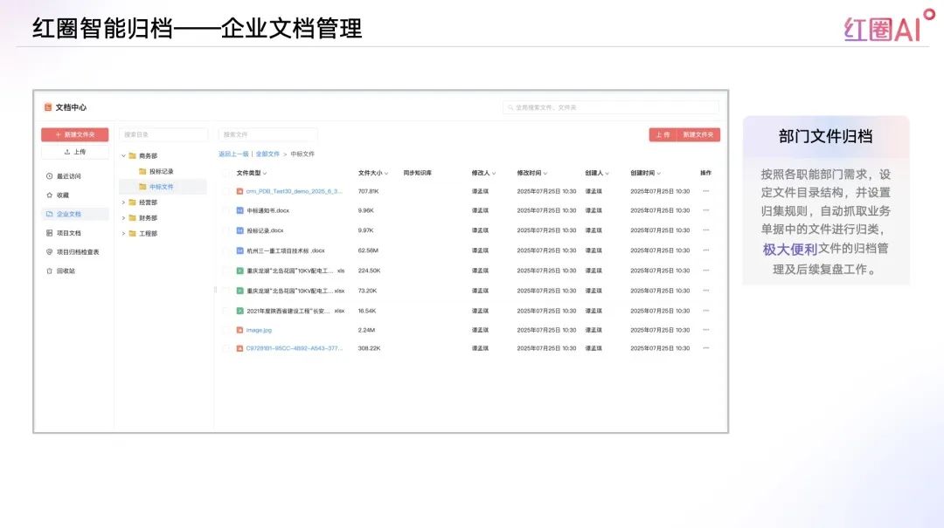Open the 最近访问 clock icon
The width and height of the screenshot is (944, 528).
coord(50,176)
